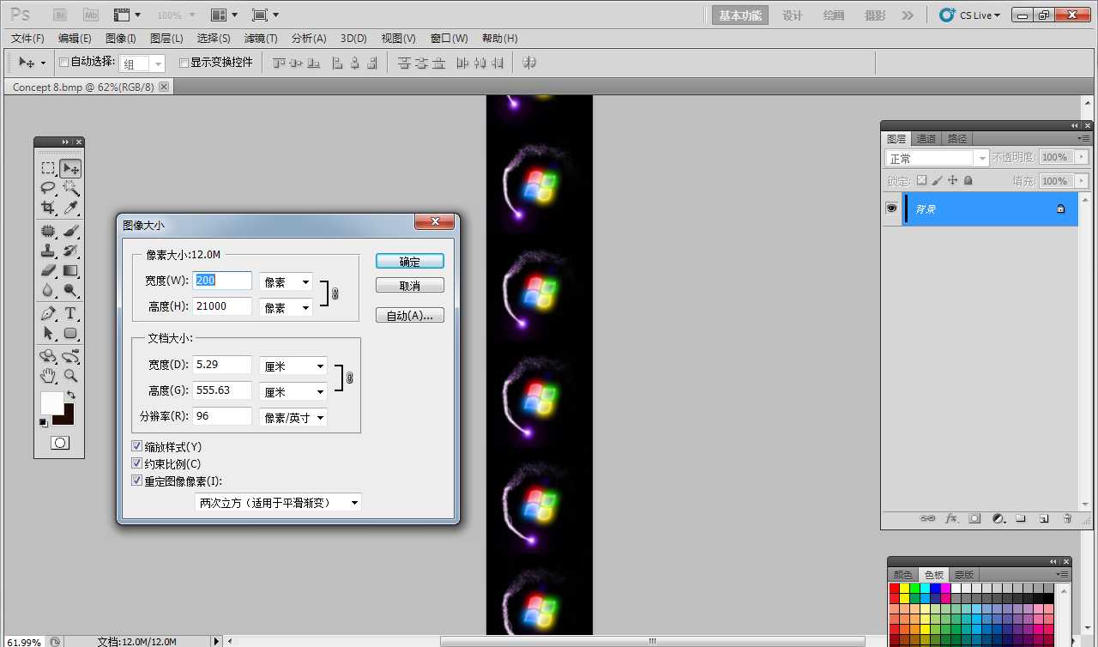This screenshot has width=1098, height=647.
Task: Select the Eyedropper tool
Action: coord(70,208)
